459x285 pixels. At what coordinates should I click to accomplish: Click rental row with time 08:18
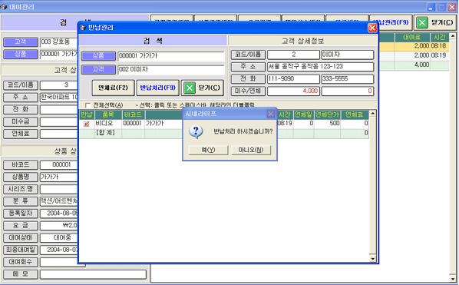coord(414,46)
